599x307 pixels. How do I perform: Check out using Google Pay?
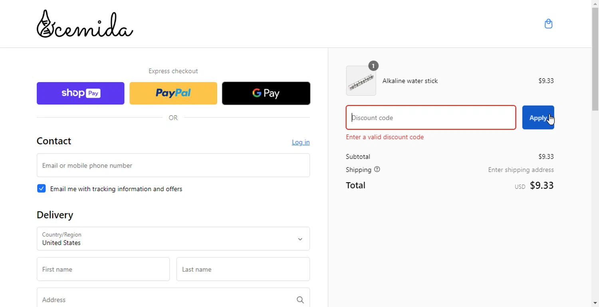point(266,93)
